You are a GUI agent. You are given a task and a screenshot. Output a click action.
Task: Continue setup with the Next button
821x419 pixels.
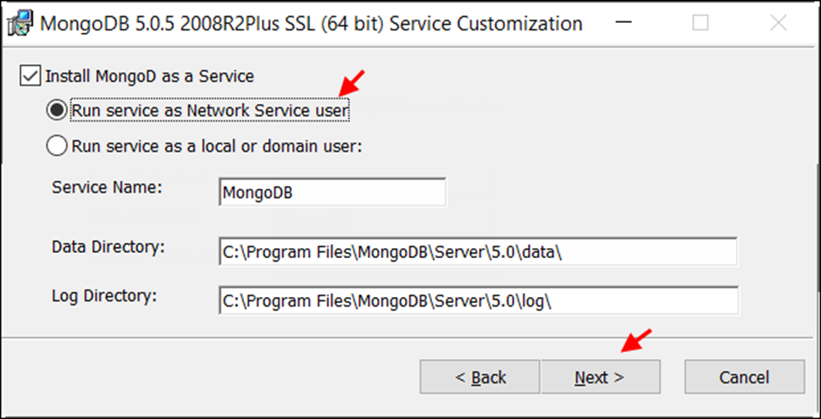[600, 377]
